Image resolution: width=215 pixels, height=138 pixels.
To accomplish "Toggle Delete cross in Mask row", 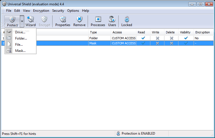I will pyautogui.click(x=171, y=43).
